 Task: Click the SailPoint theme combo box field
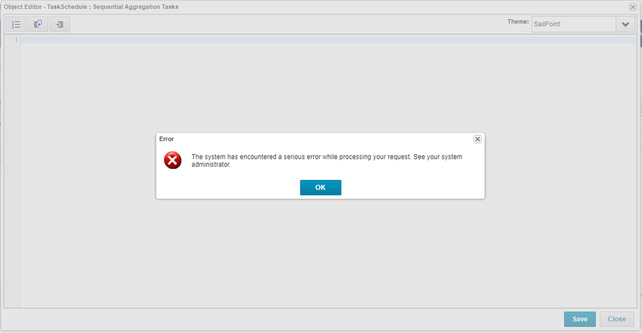pos(573,24)
